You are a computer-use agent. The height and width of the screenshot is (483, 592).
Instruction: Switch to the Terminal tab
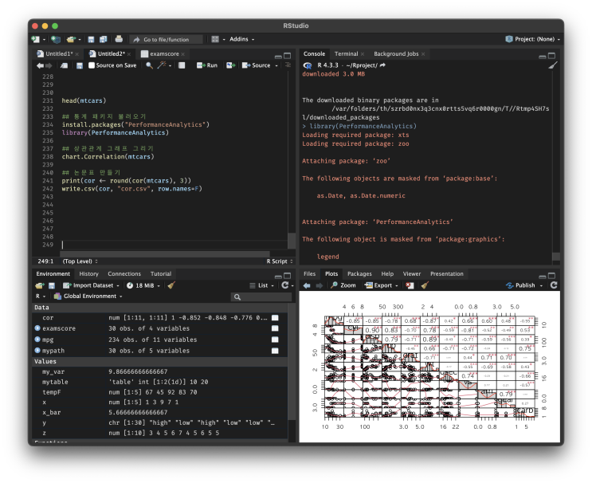pos(346,53)
